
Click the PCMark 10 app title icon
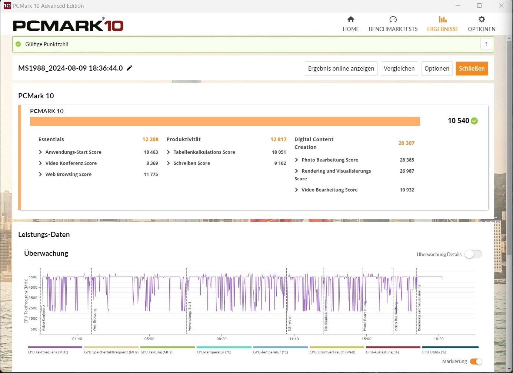(7, 6)
